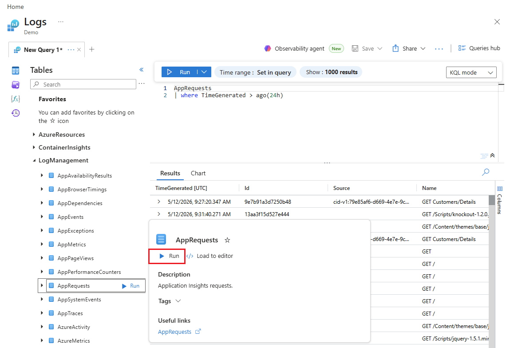Click the pane resize handle above the Results tab
Screen dimensions: 510x348
click(327, 162)
